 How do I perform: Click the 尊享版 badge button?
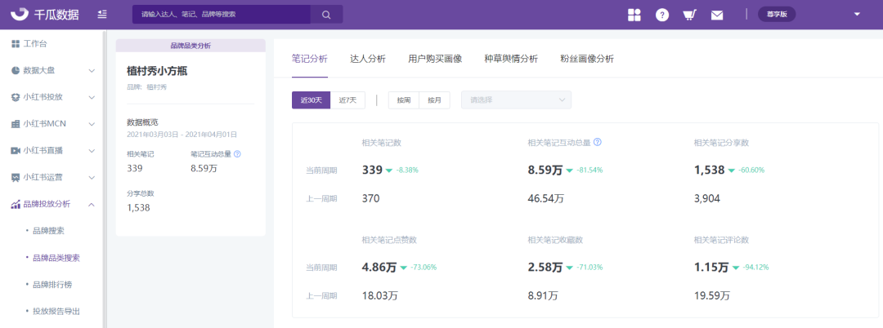(777, 15)
